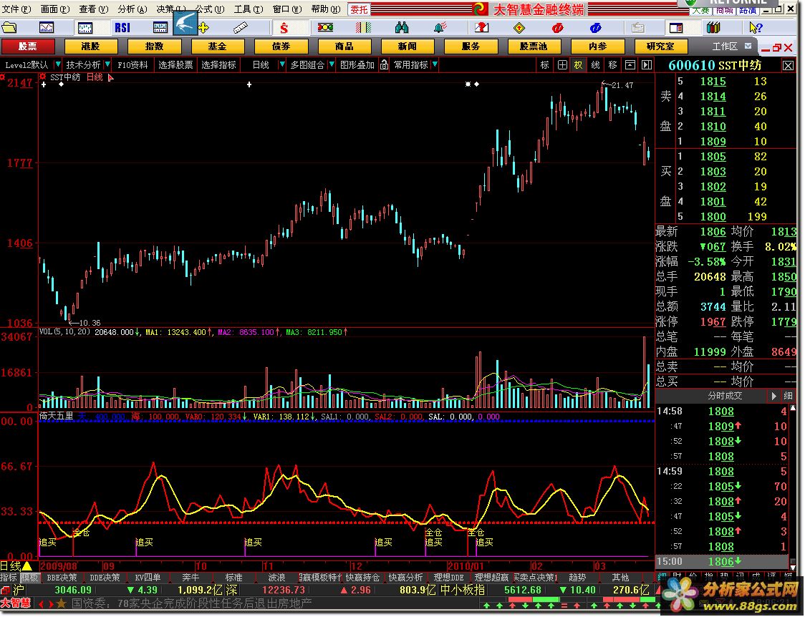Expand the 常用指标 dropdown arrow

435,64
